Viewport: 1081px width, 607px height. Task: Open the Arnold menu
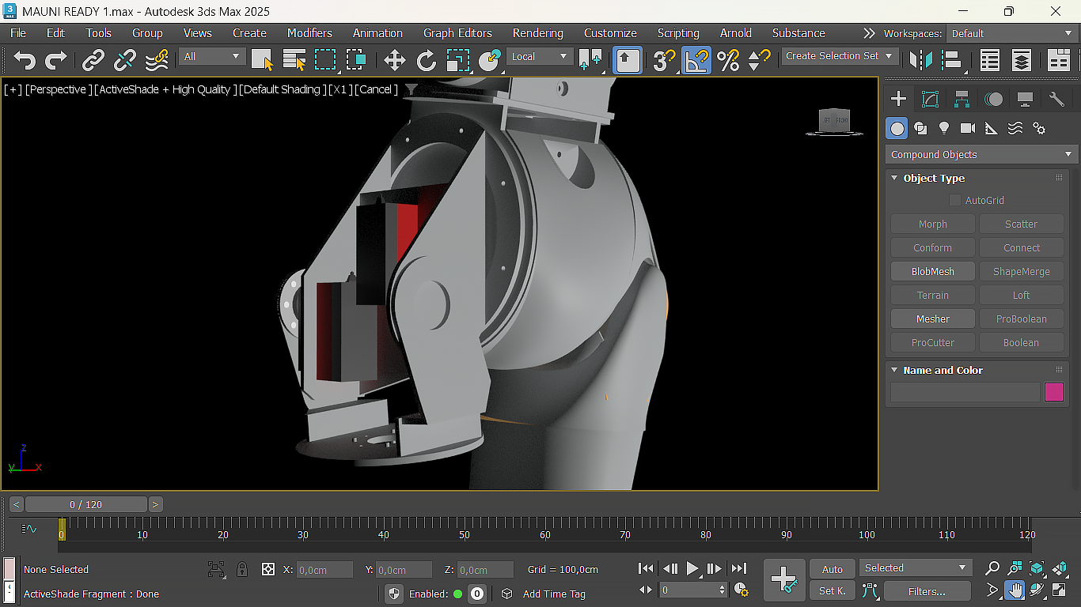pyautogui.click(x=736, y=33)
